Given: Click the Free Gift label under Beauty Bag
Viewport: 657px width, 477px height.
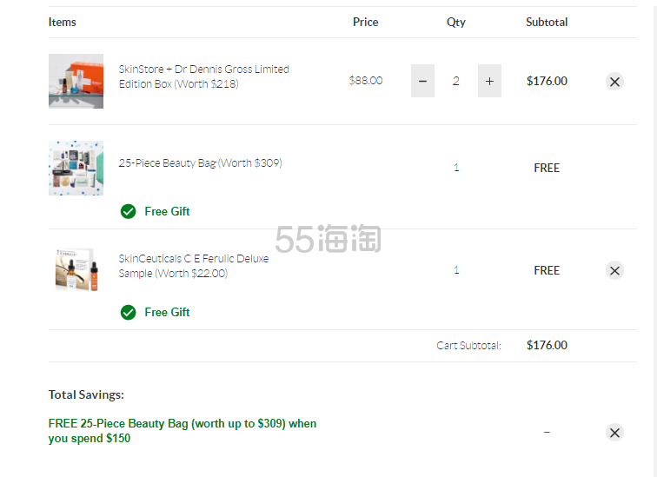Looking at the screenshot, I should pyautogui.click(x=167, y=211).
